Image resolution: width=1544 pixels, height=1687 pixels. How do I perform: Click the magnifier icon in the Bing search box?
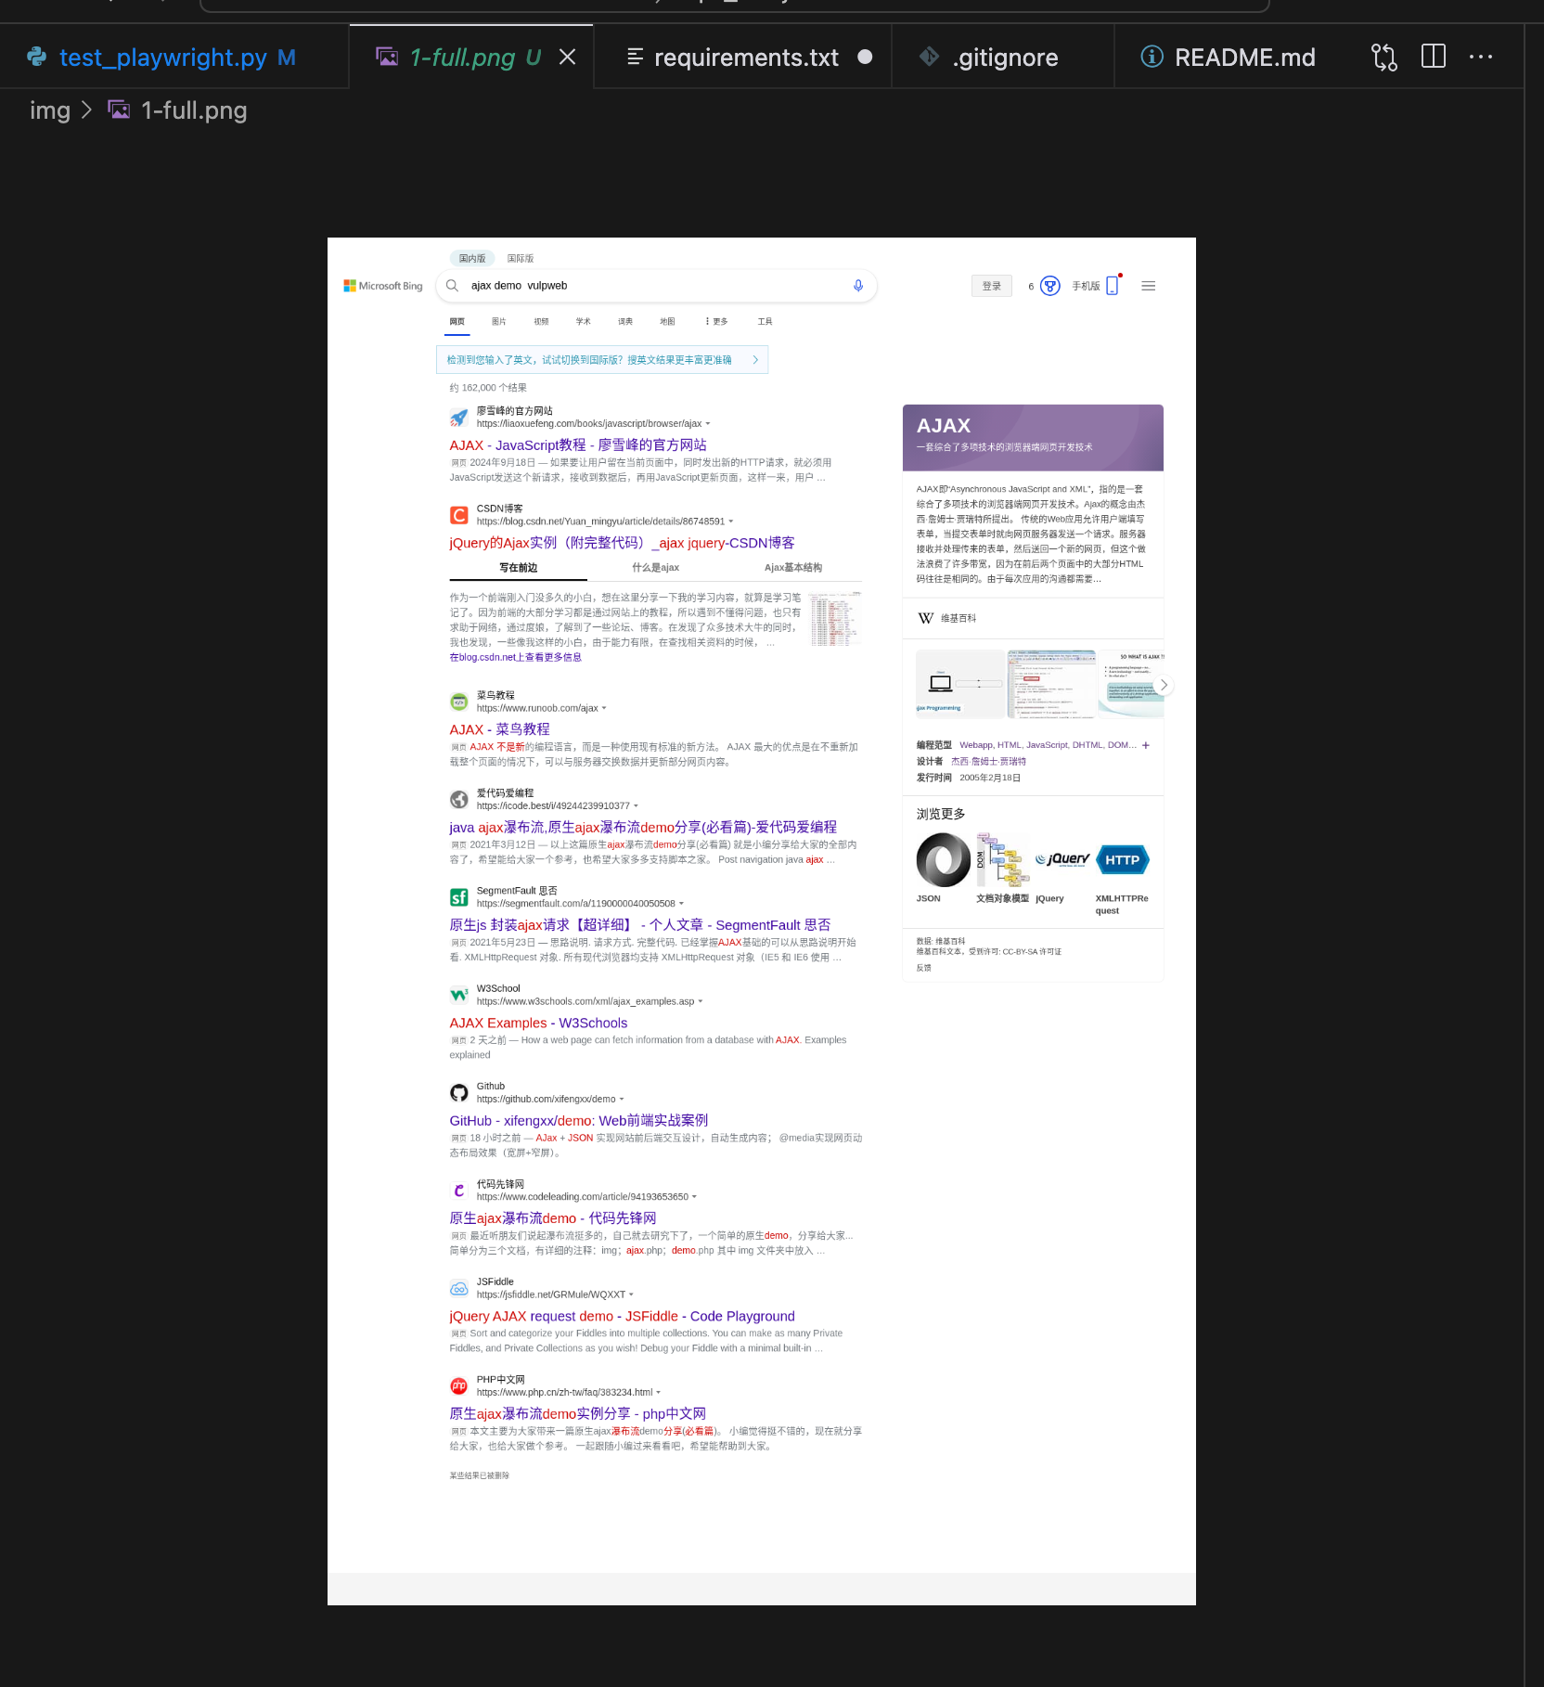[452, 286]
